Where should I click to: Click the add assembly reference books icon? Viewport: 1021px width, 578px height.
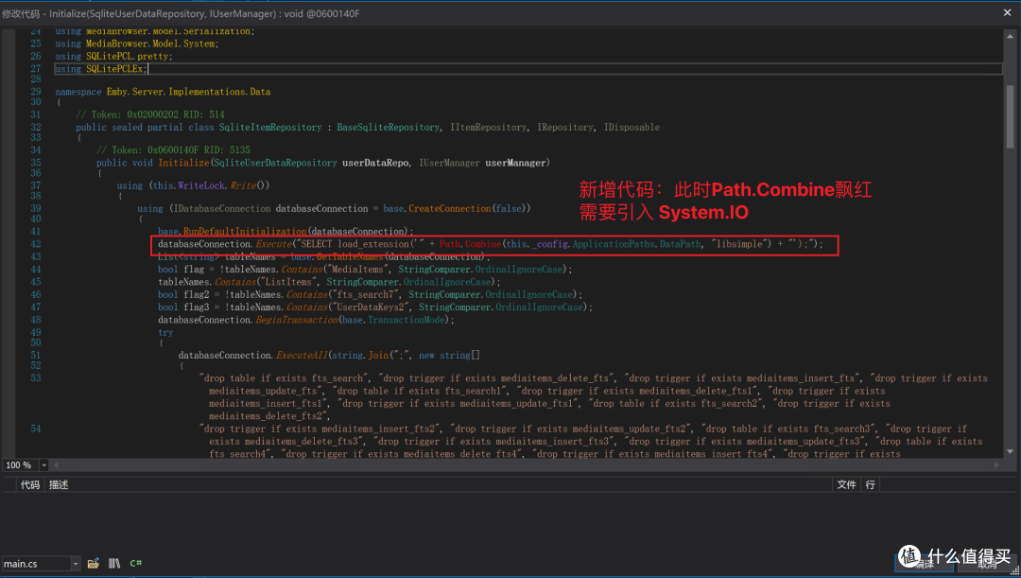[x=114, y=564]
